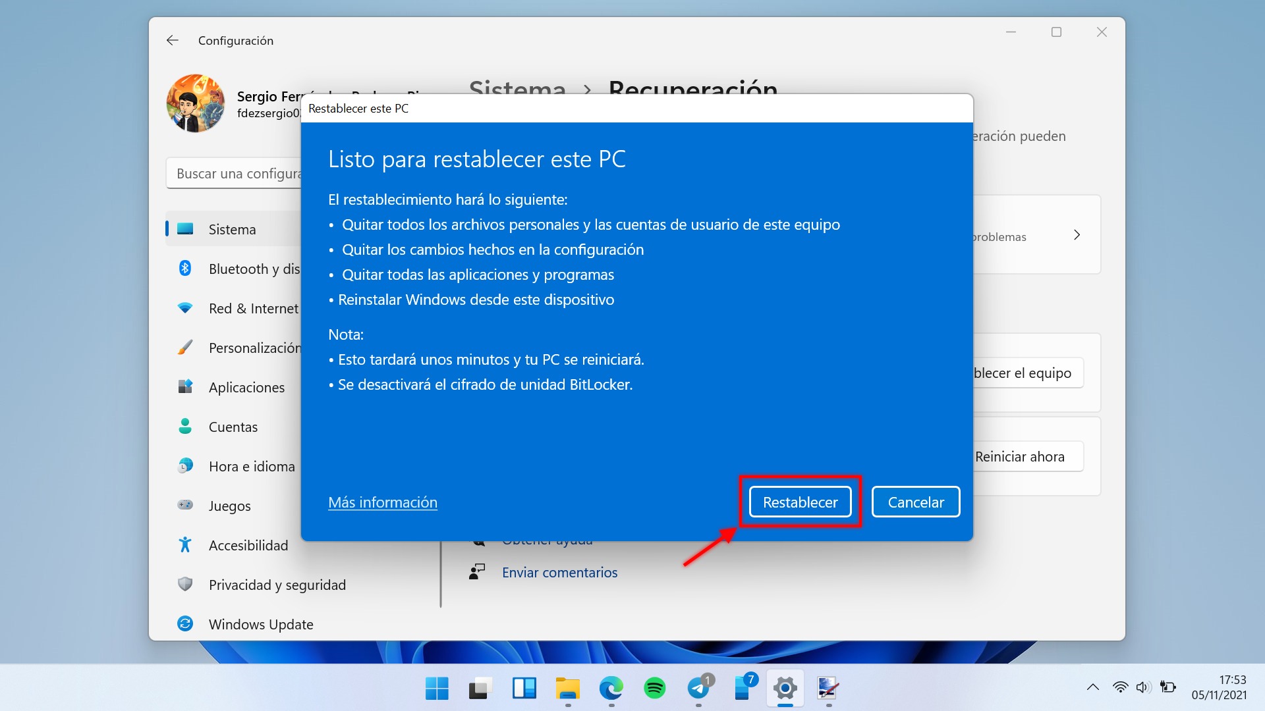Image resolution: width=1265 pixels, height=711 pixels.
Task: Click the Restablecer el equipo button behind dialog
Action: (x=1028, y=373)
